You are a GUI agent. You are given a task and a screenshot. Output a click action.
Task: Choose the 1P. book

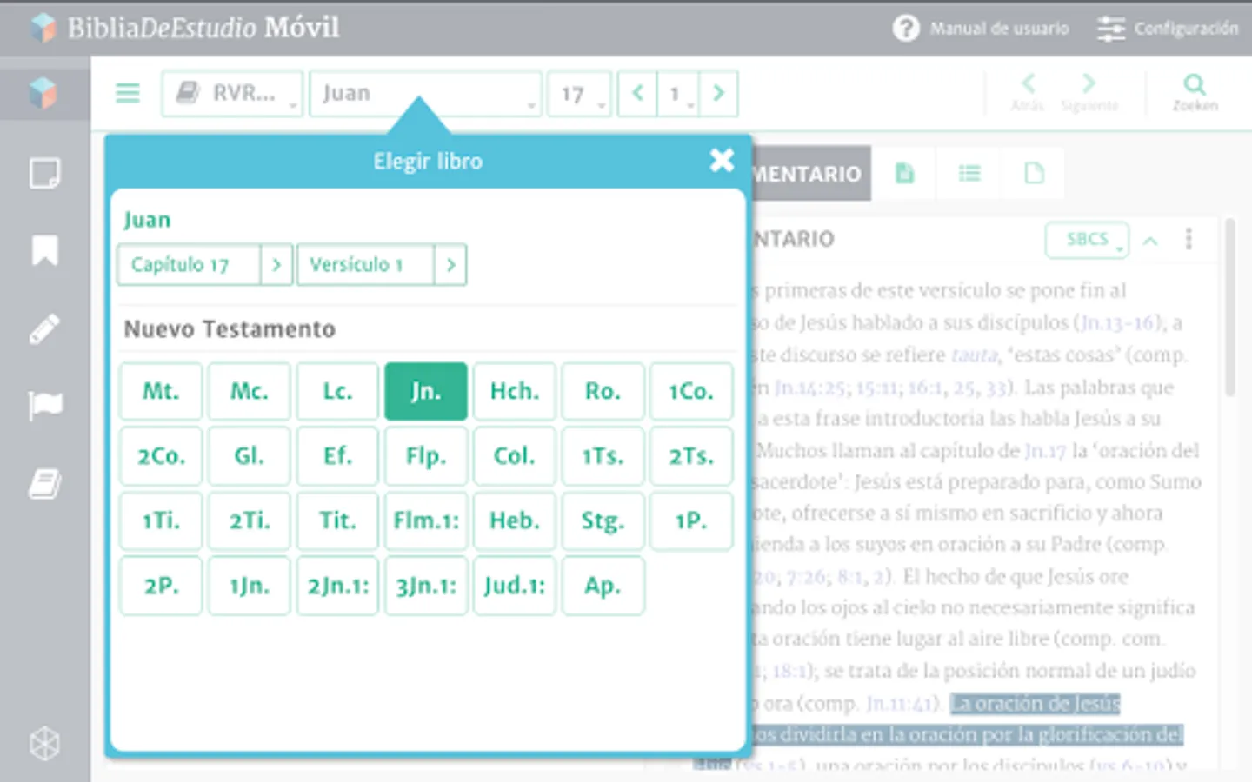[x=691, y=520]
